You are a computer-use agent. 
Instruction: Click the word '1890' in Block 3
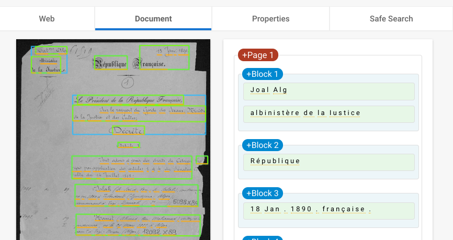301,209
